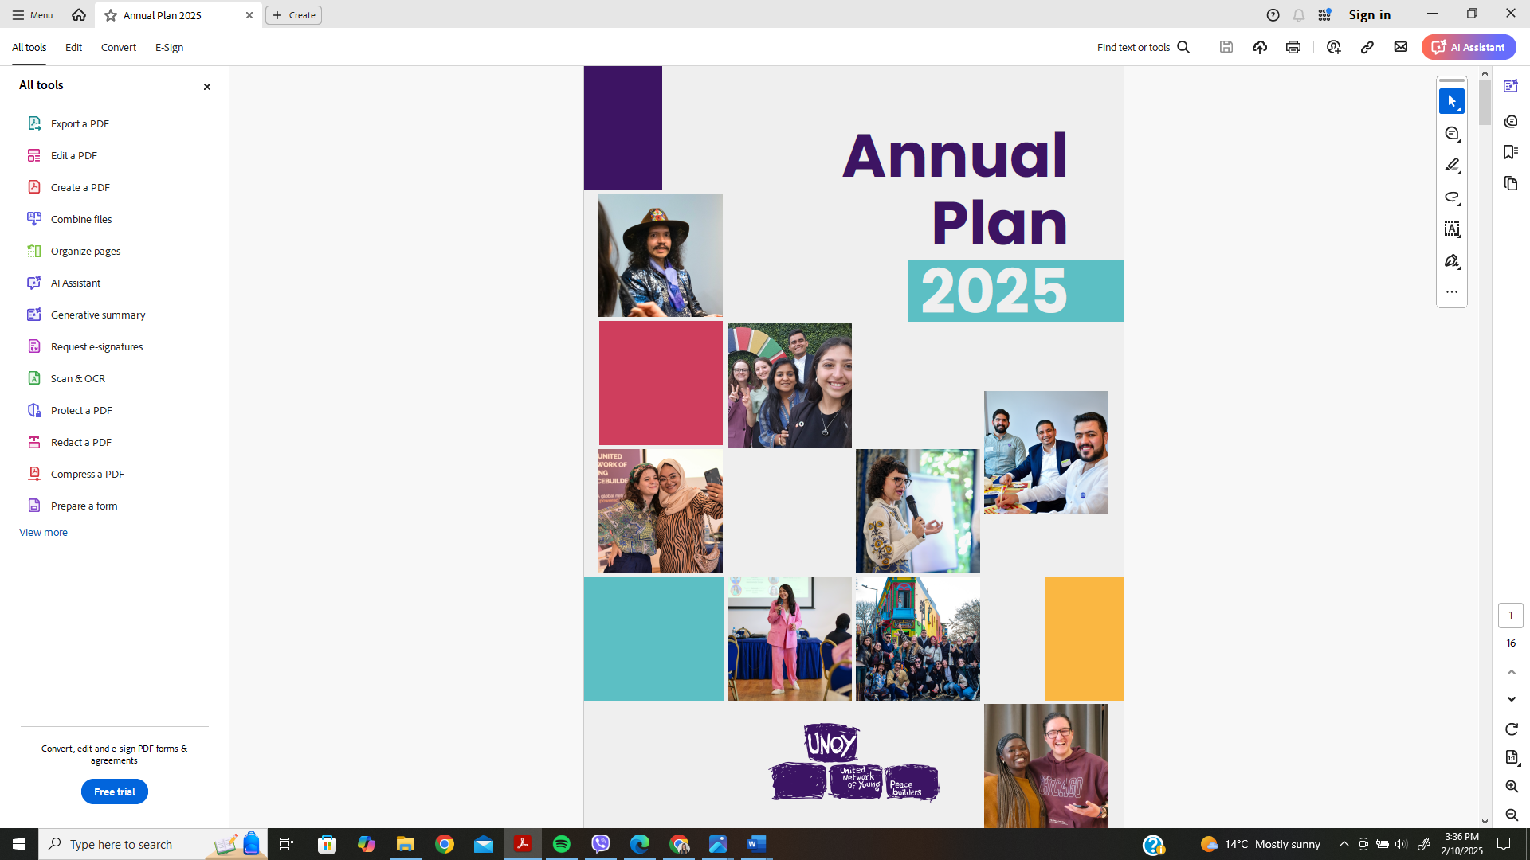Select the Add comment tool
1530x860 pixels.
1452,134
